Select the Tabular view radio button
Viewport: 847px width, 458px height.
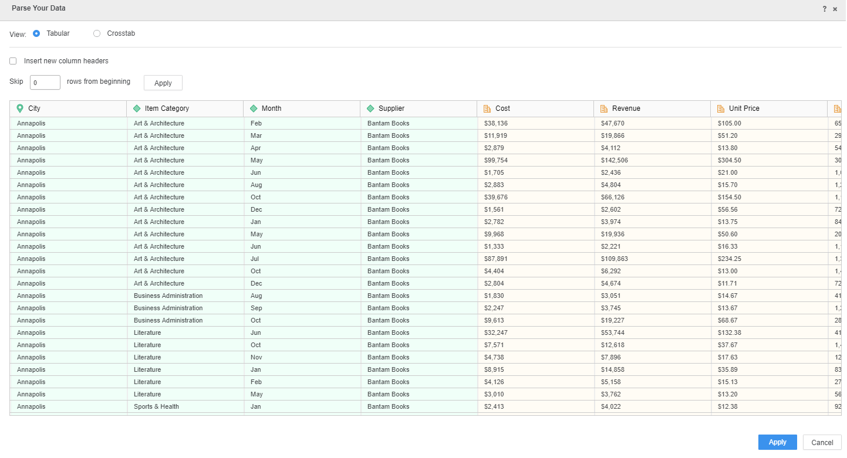coord(36,33)
